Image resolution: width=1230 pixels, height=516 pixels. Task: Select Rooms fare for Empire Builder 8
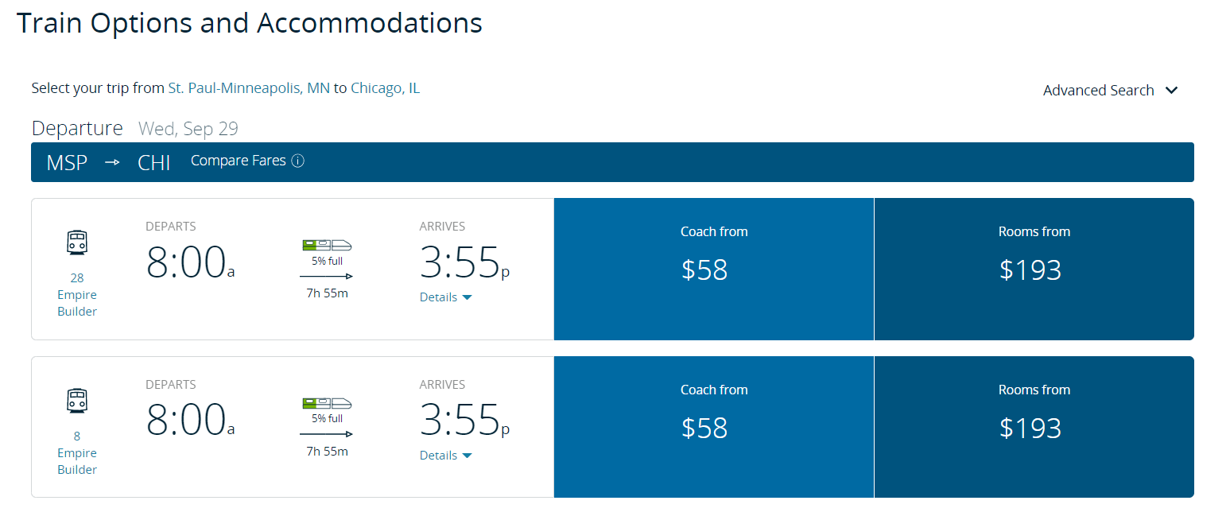pyautogui.click(x=1034, y=427)
